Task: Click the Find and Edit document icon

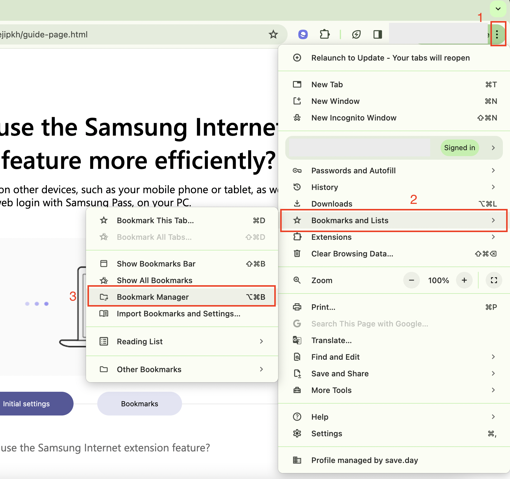Action: [297, 357]
